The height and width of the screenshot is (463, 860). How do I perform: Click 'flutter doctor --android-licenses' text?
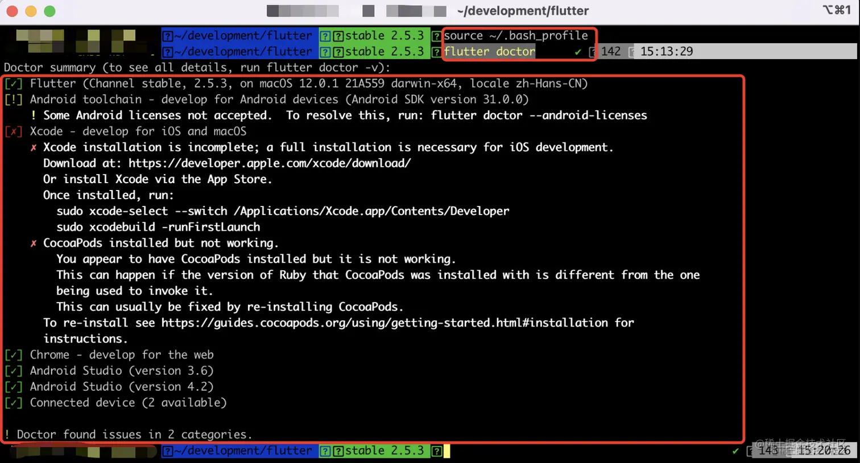[x=539, y=115]
